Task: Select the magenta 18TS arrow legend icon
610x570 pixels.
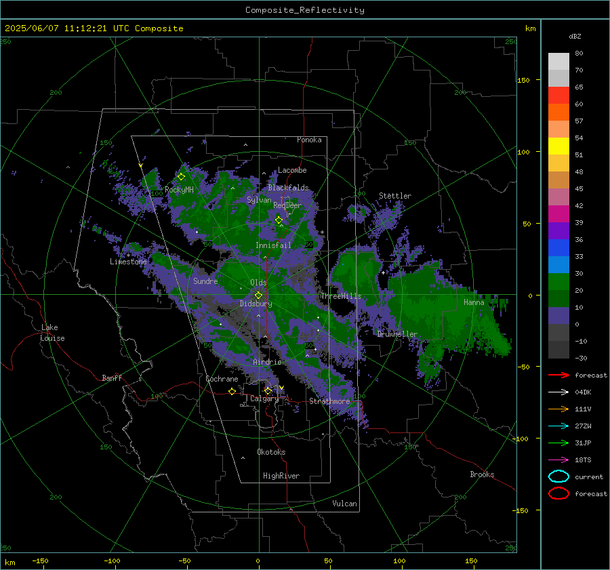Action: tap(558, 460)
